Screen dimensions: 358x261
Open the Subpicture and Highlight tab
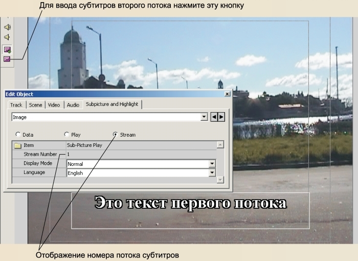point(112,104)
